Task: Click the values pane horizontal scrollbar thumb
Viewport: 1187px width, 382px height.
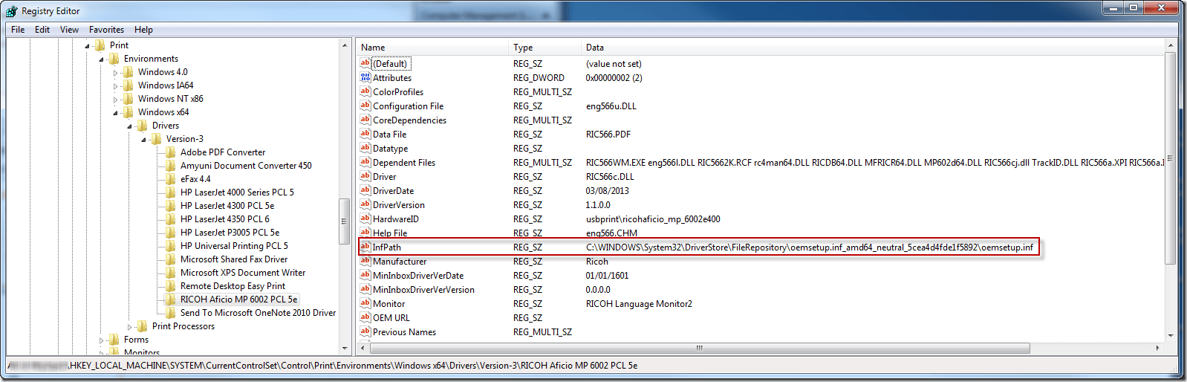Action: pos(698,348)
